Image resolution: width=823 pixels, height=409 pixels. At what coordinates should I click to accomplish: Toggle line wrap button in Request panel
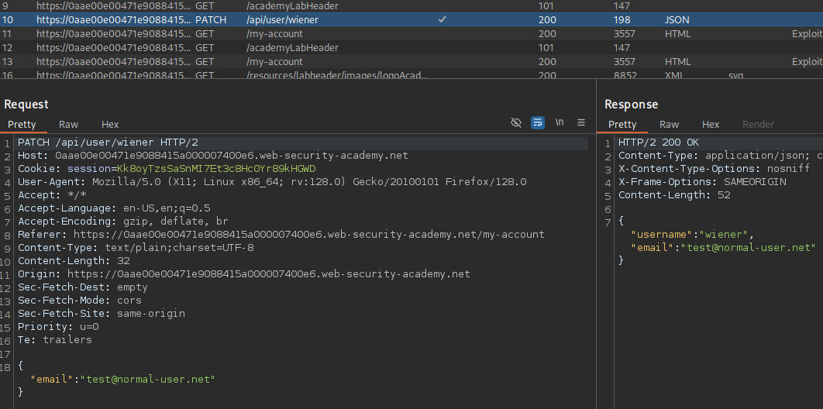coord(538,123)
